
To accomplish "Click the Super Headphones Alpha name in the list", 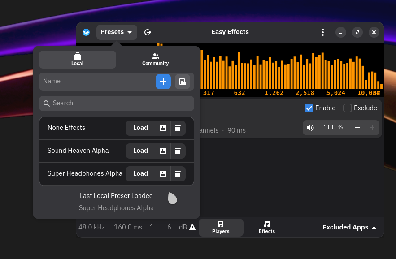I will click(85, 173).
